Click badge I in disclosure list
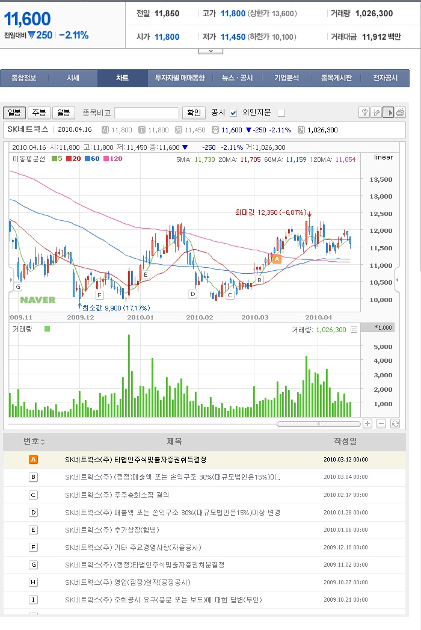This screenshot has height=630, width=421. click(33, 600)
